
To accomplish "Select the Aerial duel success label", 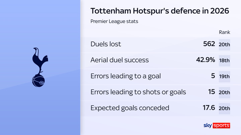I will click(x=119, y=60).
